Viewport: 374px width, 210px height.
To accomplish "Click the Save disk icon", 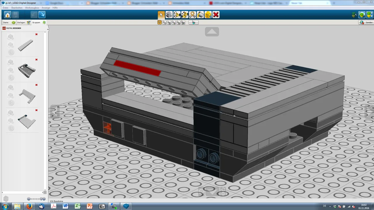I will [15, 15].
